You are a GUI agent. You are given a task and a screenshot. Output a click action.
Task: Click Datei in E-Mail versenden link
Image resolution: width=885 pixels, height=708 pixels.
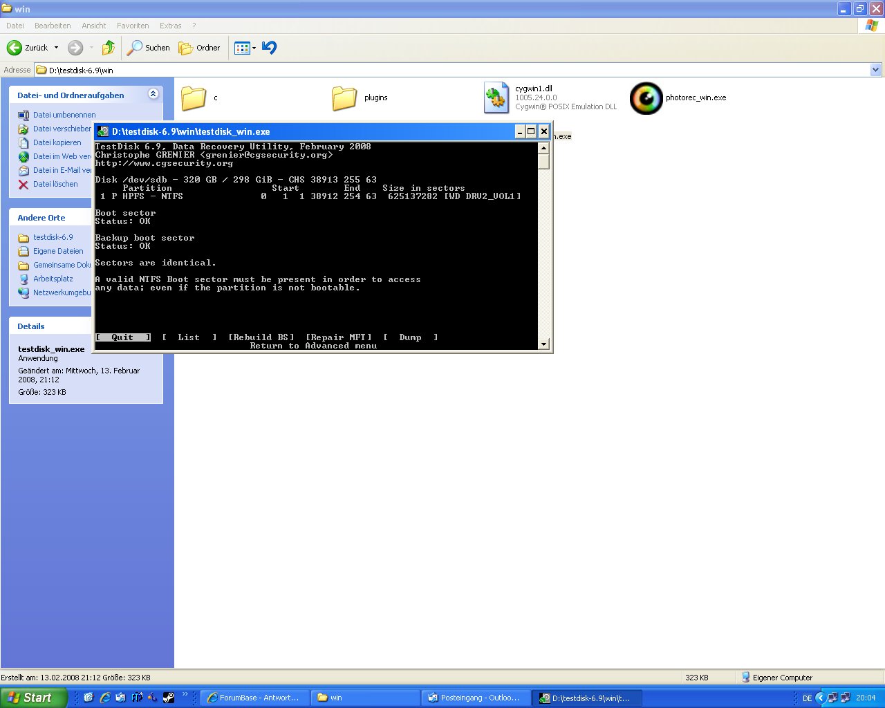62,170
